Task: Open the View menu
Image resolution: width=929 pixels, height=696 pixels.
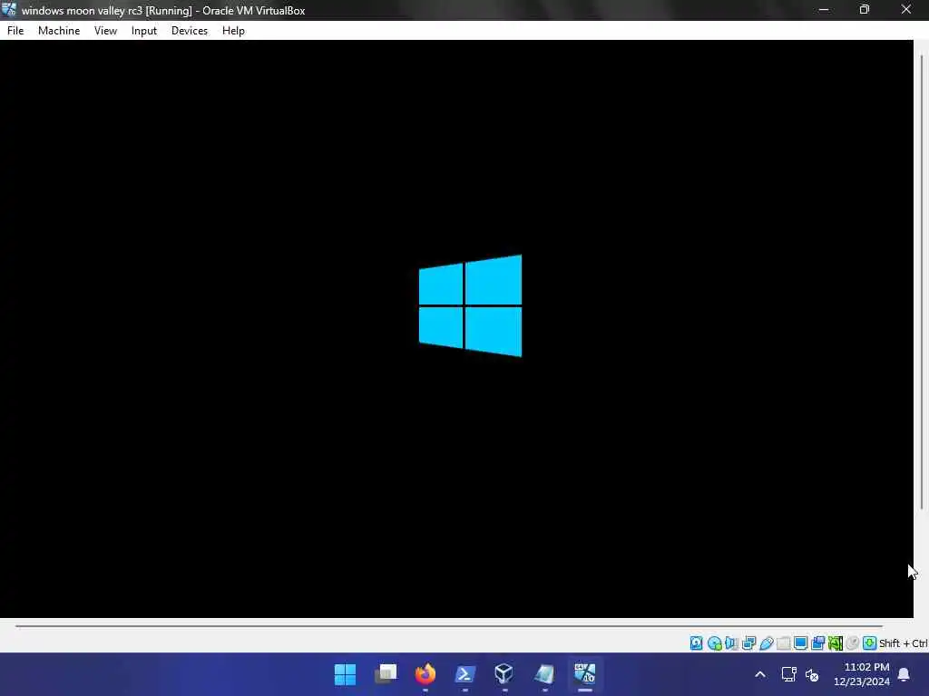Action: [105, 31]
